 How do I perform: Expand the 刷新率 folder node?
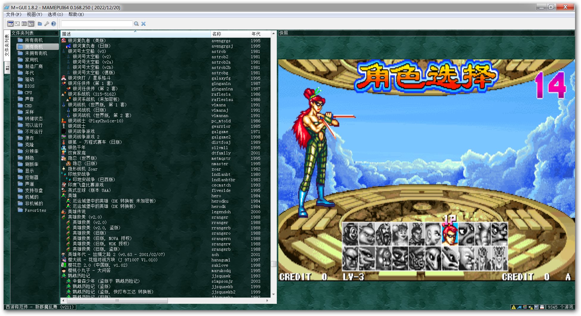coord(14,164)
